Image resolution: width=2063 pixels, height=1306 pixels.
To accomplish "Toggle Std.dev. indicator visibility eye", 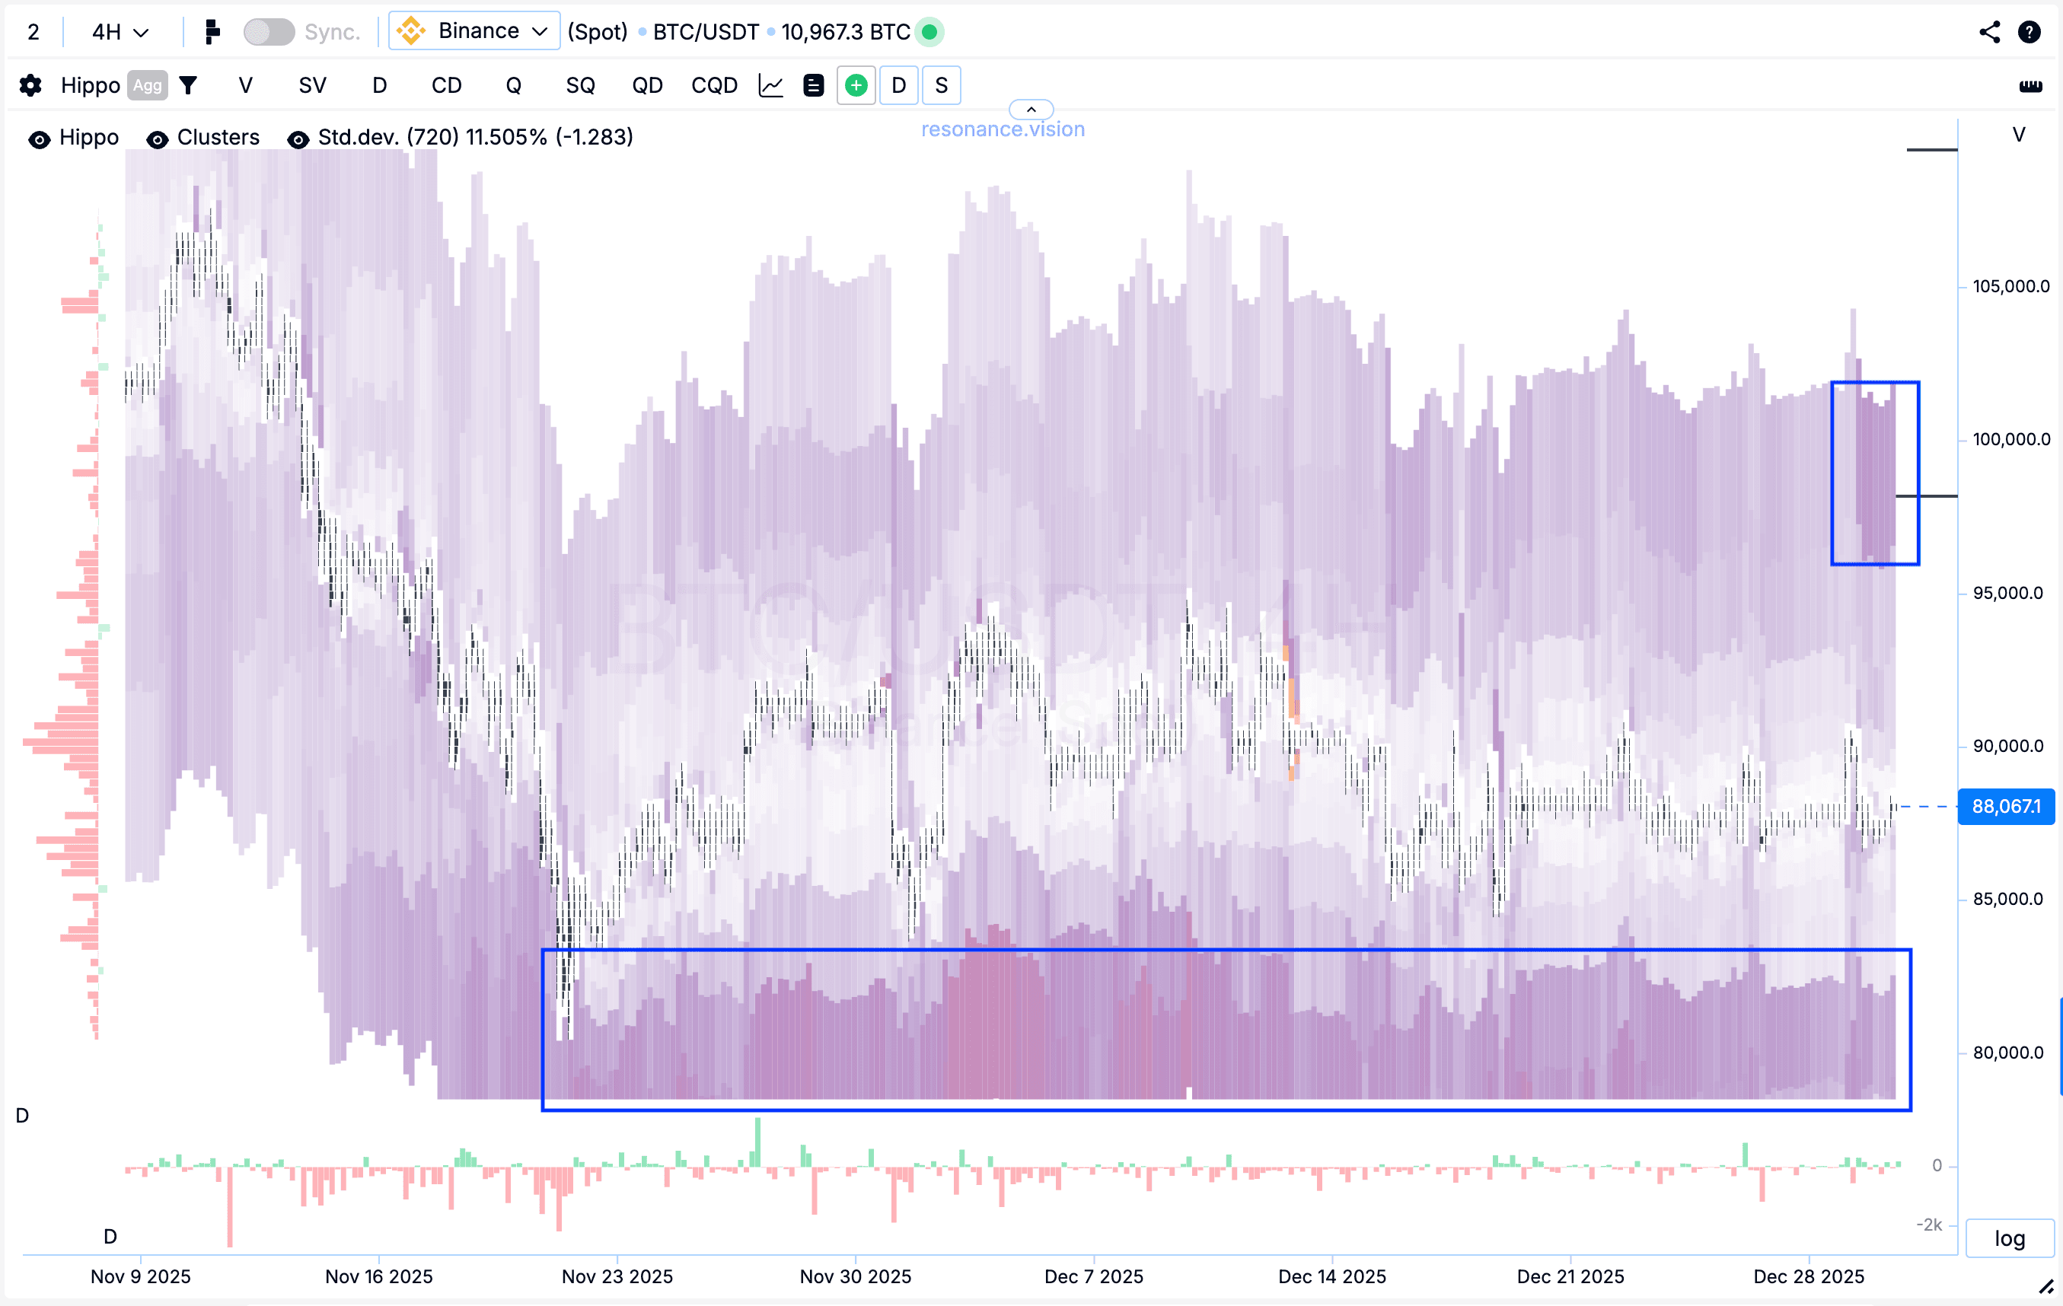I will point(298,139).
